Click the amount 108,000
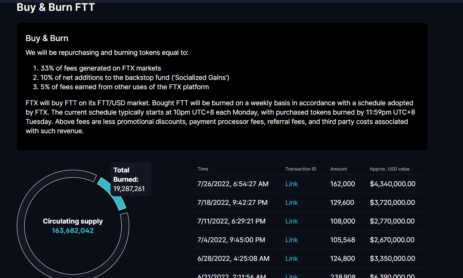463x278 pixels. 343,221
